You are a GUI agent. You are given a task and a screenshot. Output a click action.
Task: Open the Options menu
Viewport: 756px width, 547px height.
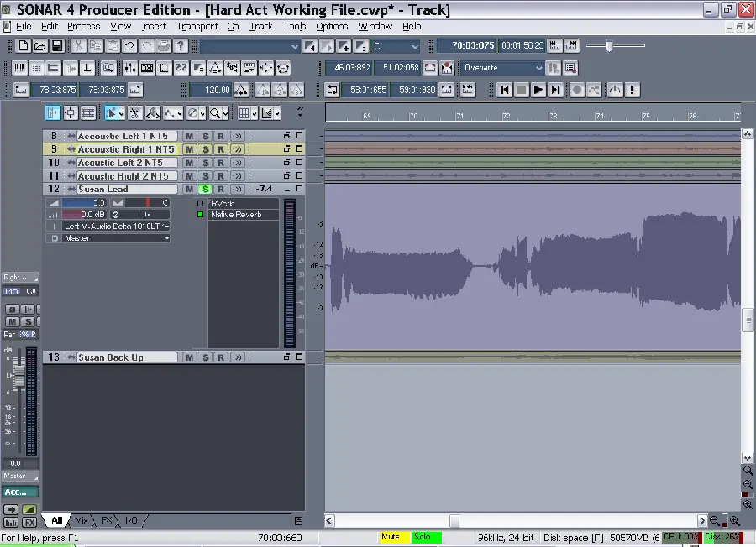[332, 27]
